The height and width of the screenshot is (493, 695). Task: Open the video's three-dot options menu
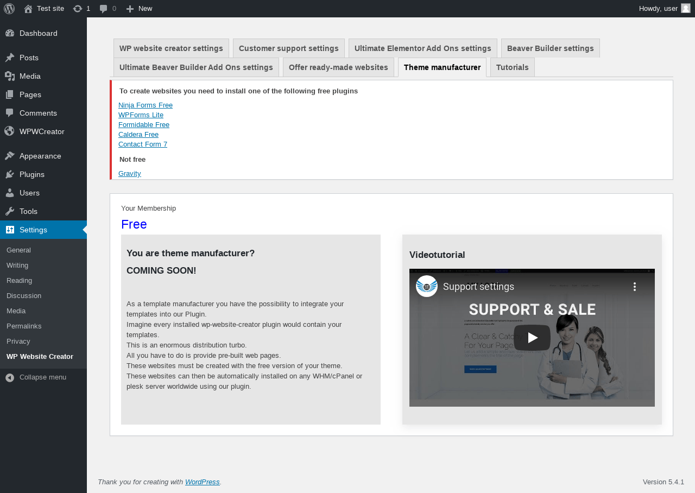click(x=634, y=287)
